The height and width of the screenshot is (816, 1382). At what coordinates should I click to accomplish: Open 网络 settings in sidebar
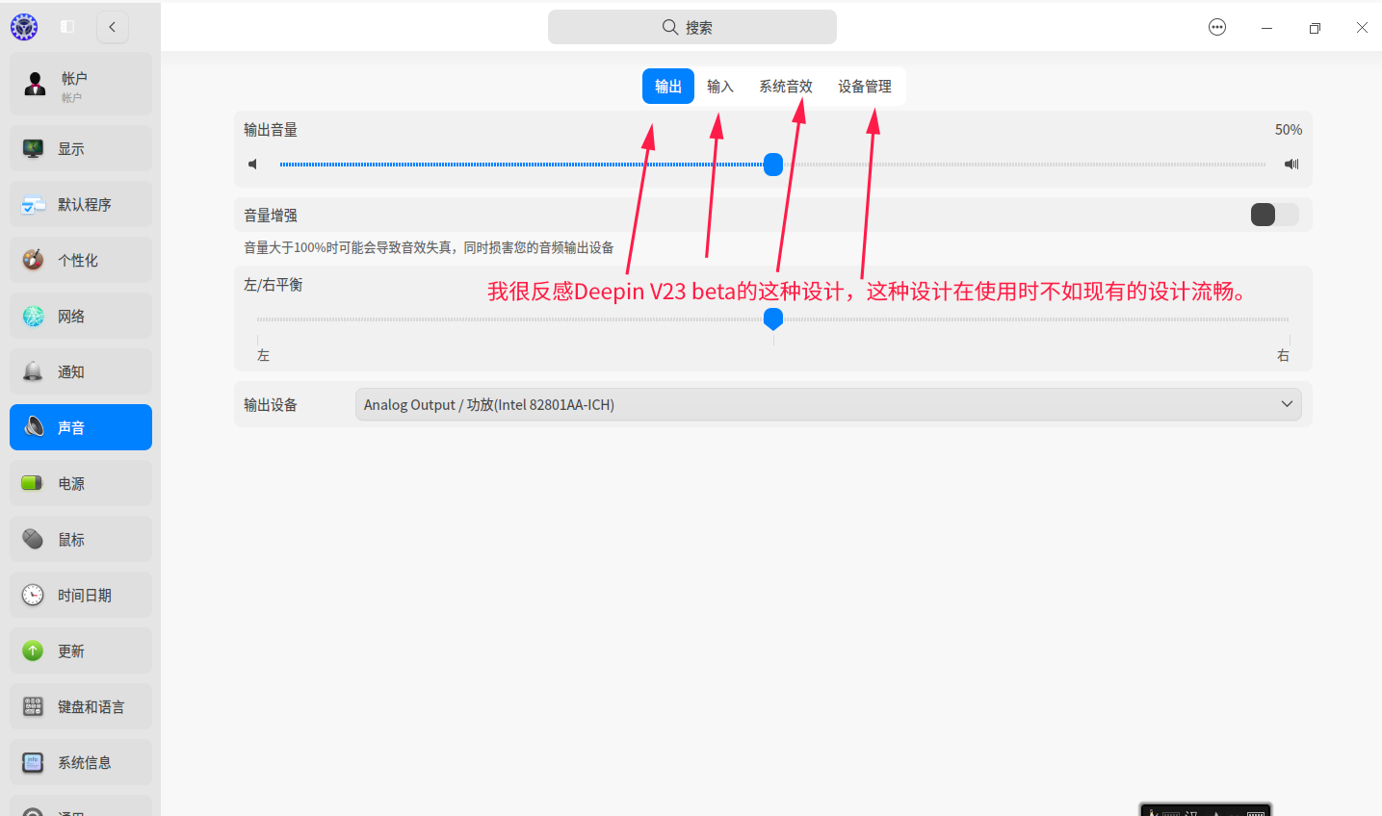coord(81,316)
